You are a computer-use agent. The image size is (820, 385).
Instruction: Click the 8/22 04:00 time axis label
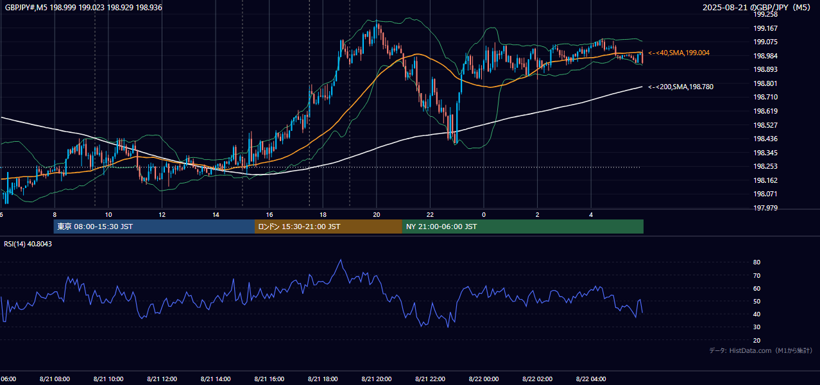[591, 379]
